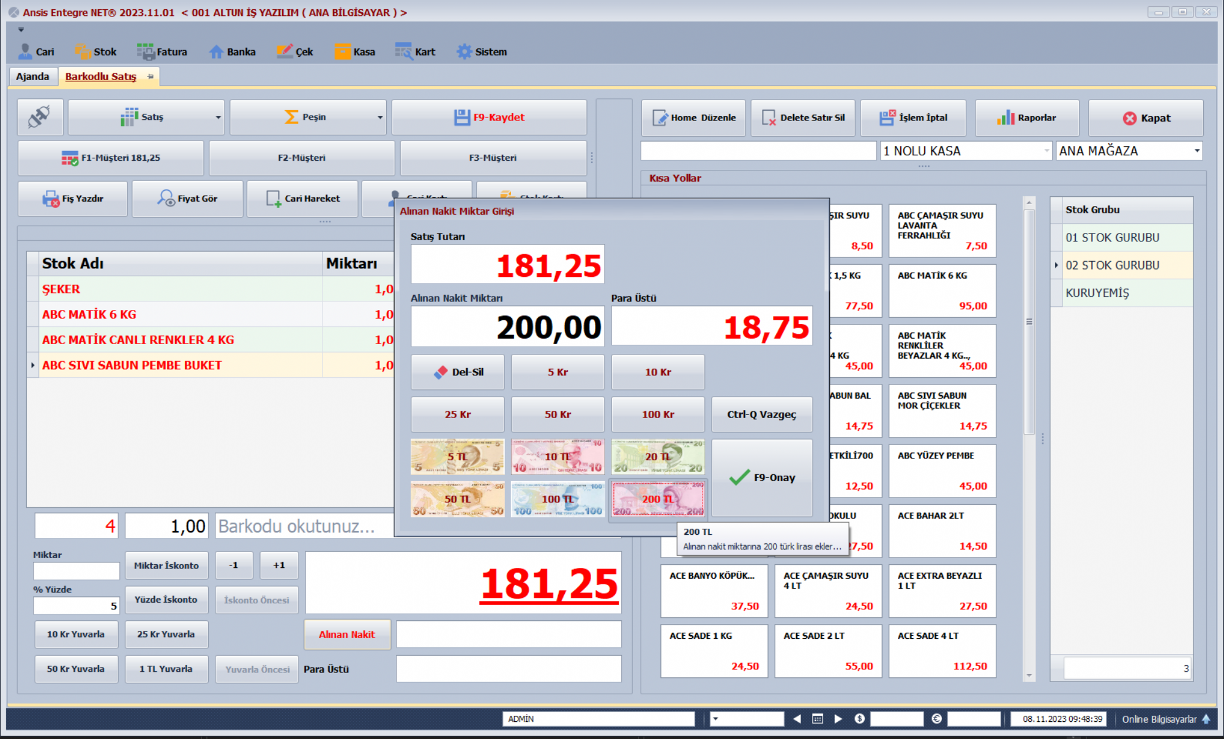Viewport: 1224px width, 739px height.
Task: Click Delete Satır Sil icon
Action: coord(769,117)
